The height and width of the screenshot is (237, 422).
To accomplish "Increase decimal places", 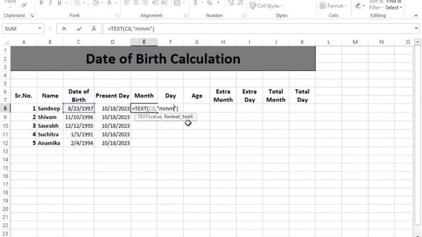I will 231,3.
